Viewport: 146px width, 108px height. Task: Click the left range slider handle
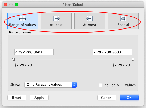pyautogui.click(x=13, y=59)
